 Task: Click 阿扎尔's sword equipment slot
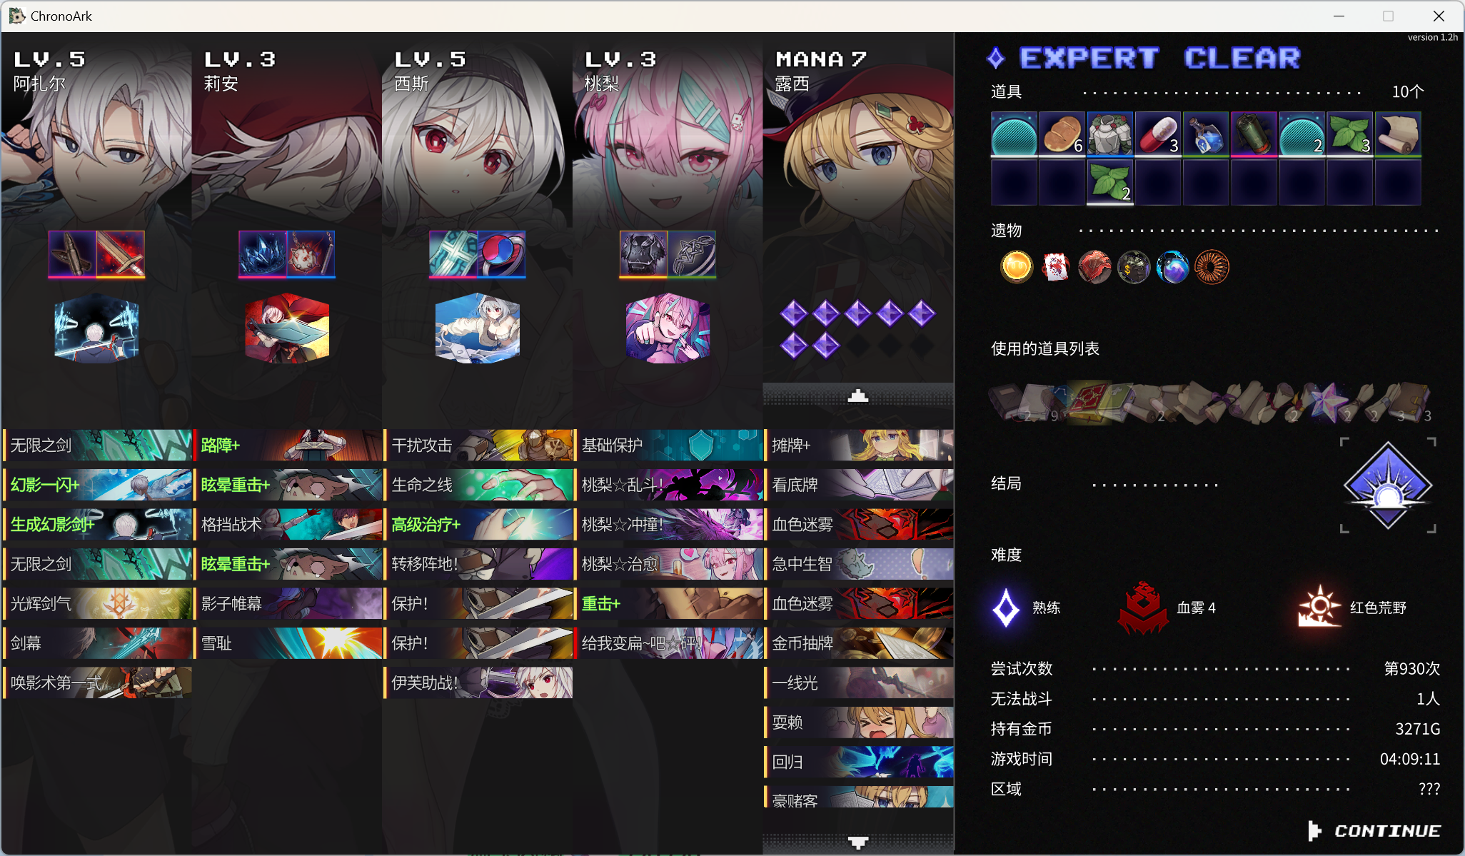[121, 254]
